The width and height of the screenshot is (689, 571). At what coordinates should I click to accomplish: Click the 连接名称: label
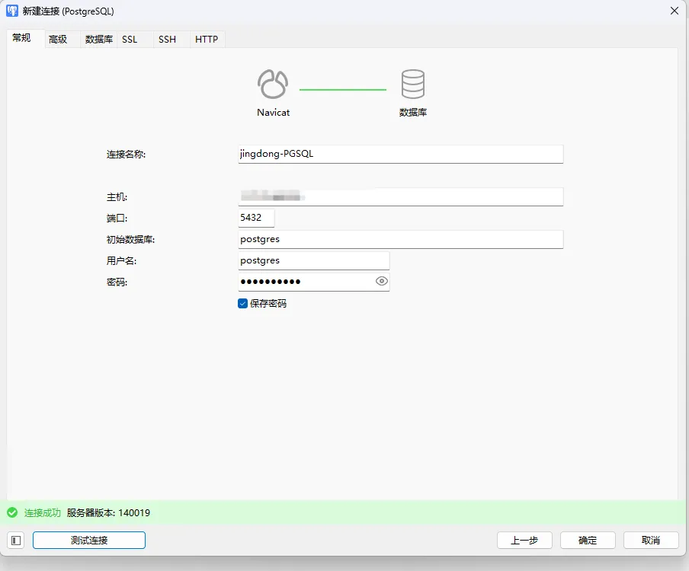point(126,154)
